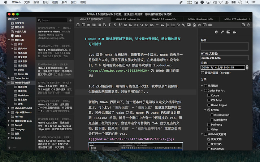The height and width of the screenshot is (162, 260).
Task: Collapse the 常用记事 folder in the library
Action: pyautogui.click(x=9, y=40)
